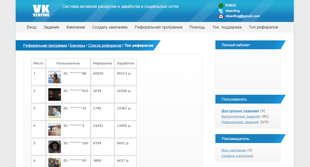Open the Помощь menu item
This screenshot has width=310, height=167.
pos(197,27)
